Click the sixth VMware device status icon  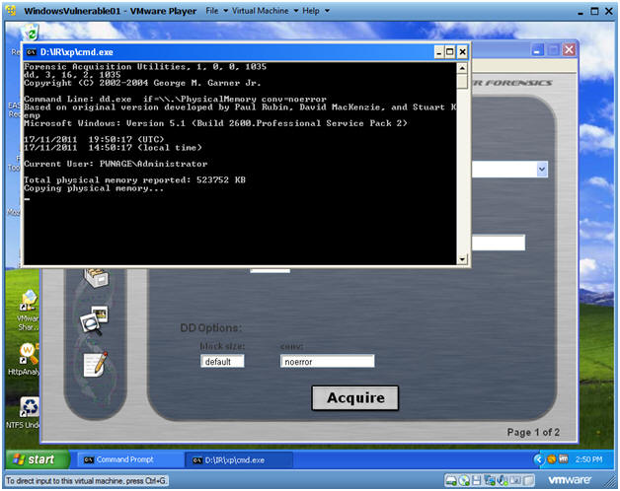(x=515, y=480)
